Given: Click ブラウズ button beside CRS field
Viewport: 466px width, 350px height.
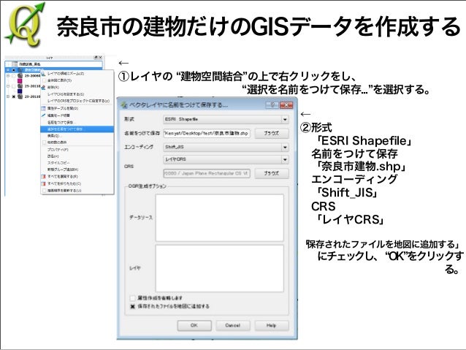Looking at the screenshot, I should click(x=272, y=173).
